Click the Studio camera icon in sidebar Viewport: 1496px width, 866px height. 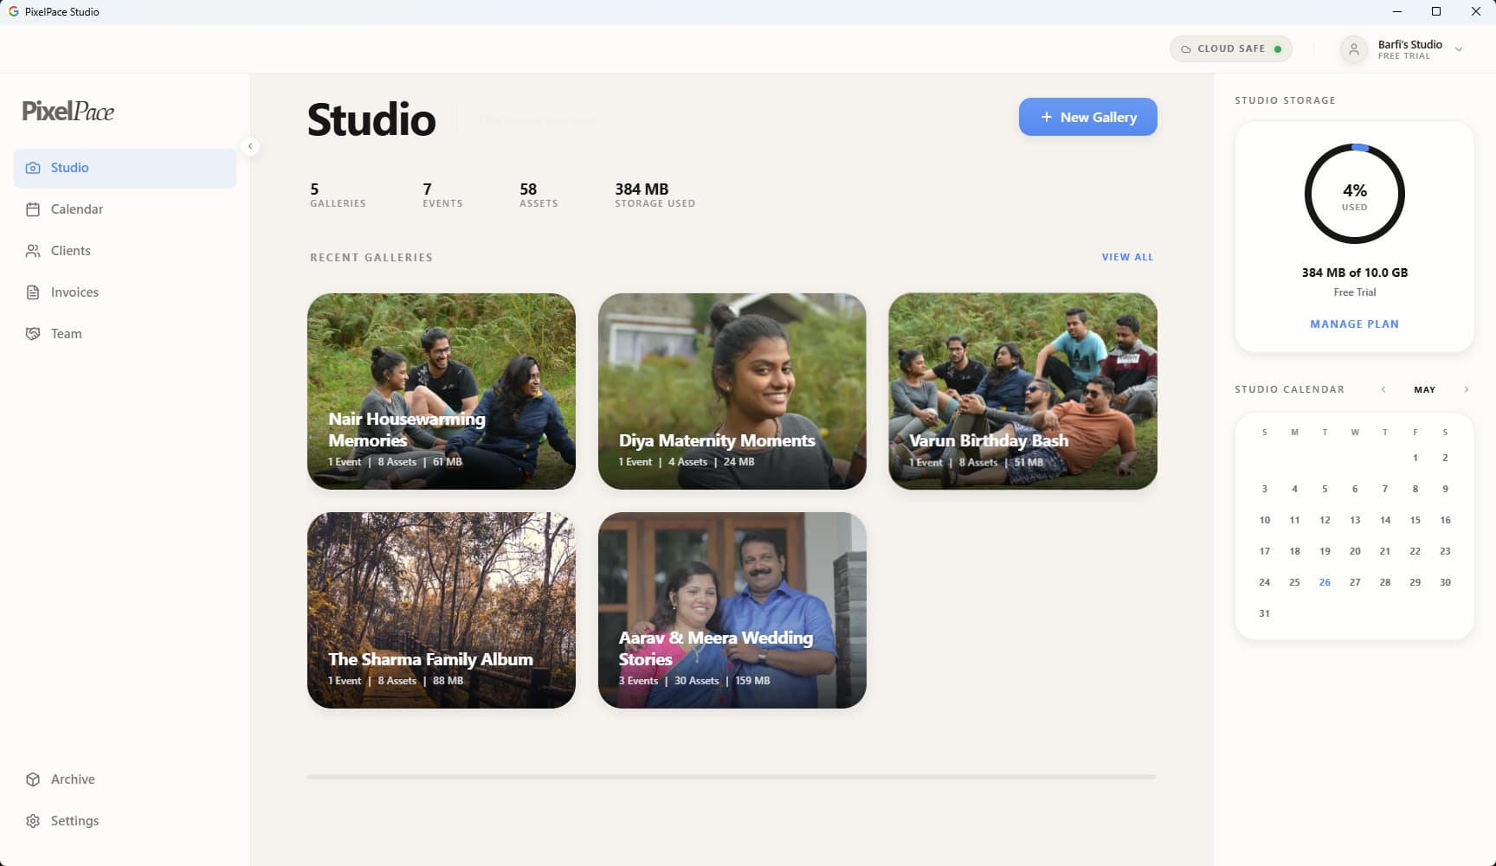(33, 168)
